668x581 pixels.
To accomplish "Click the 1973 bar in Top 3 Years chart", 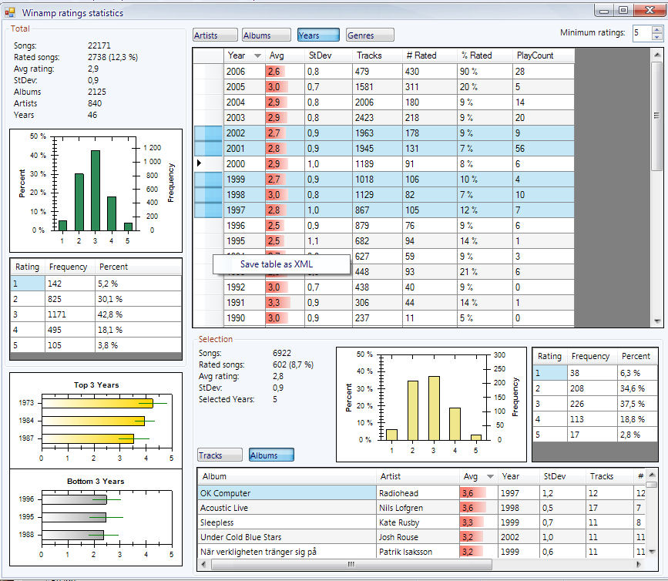I will coord(97,403).
